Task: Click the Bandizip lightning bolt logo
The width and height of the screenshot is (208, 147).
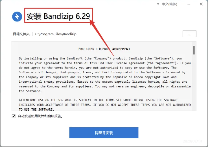Action: (17, 17)
